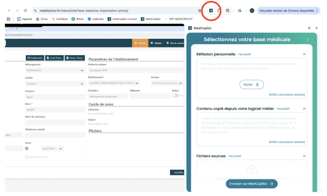This screenshot has width=327, height=196.
Task: Open the MedCopilot three-dot options menu
Action: tap(308, 40)
